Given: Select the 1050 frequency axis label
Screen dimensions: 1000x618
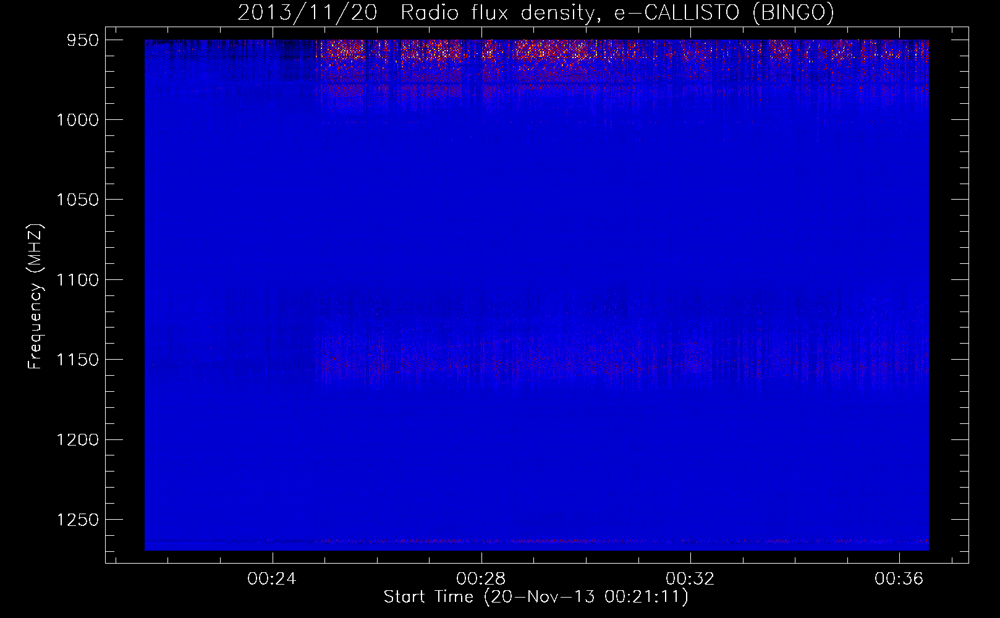Looking at the screenshot, I should (77, 200).
